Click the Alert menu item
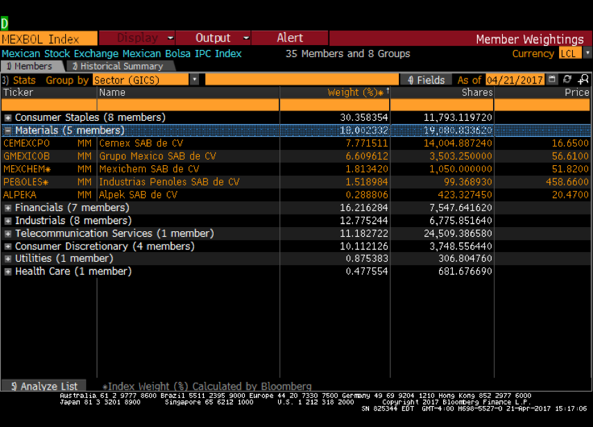 (290, 38)
